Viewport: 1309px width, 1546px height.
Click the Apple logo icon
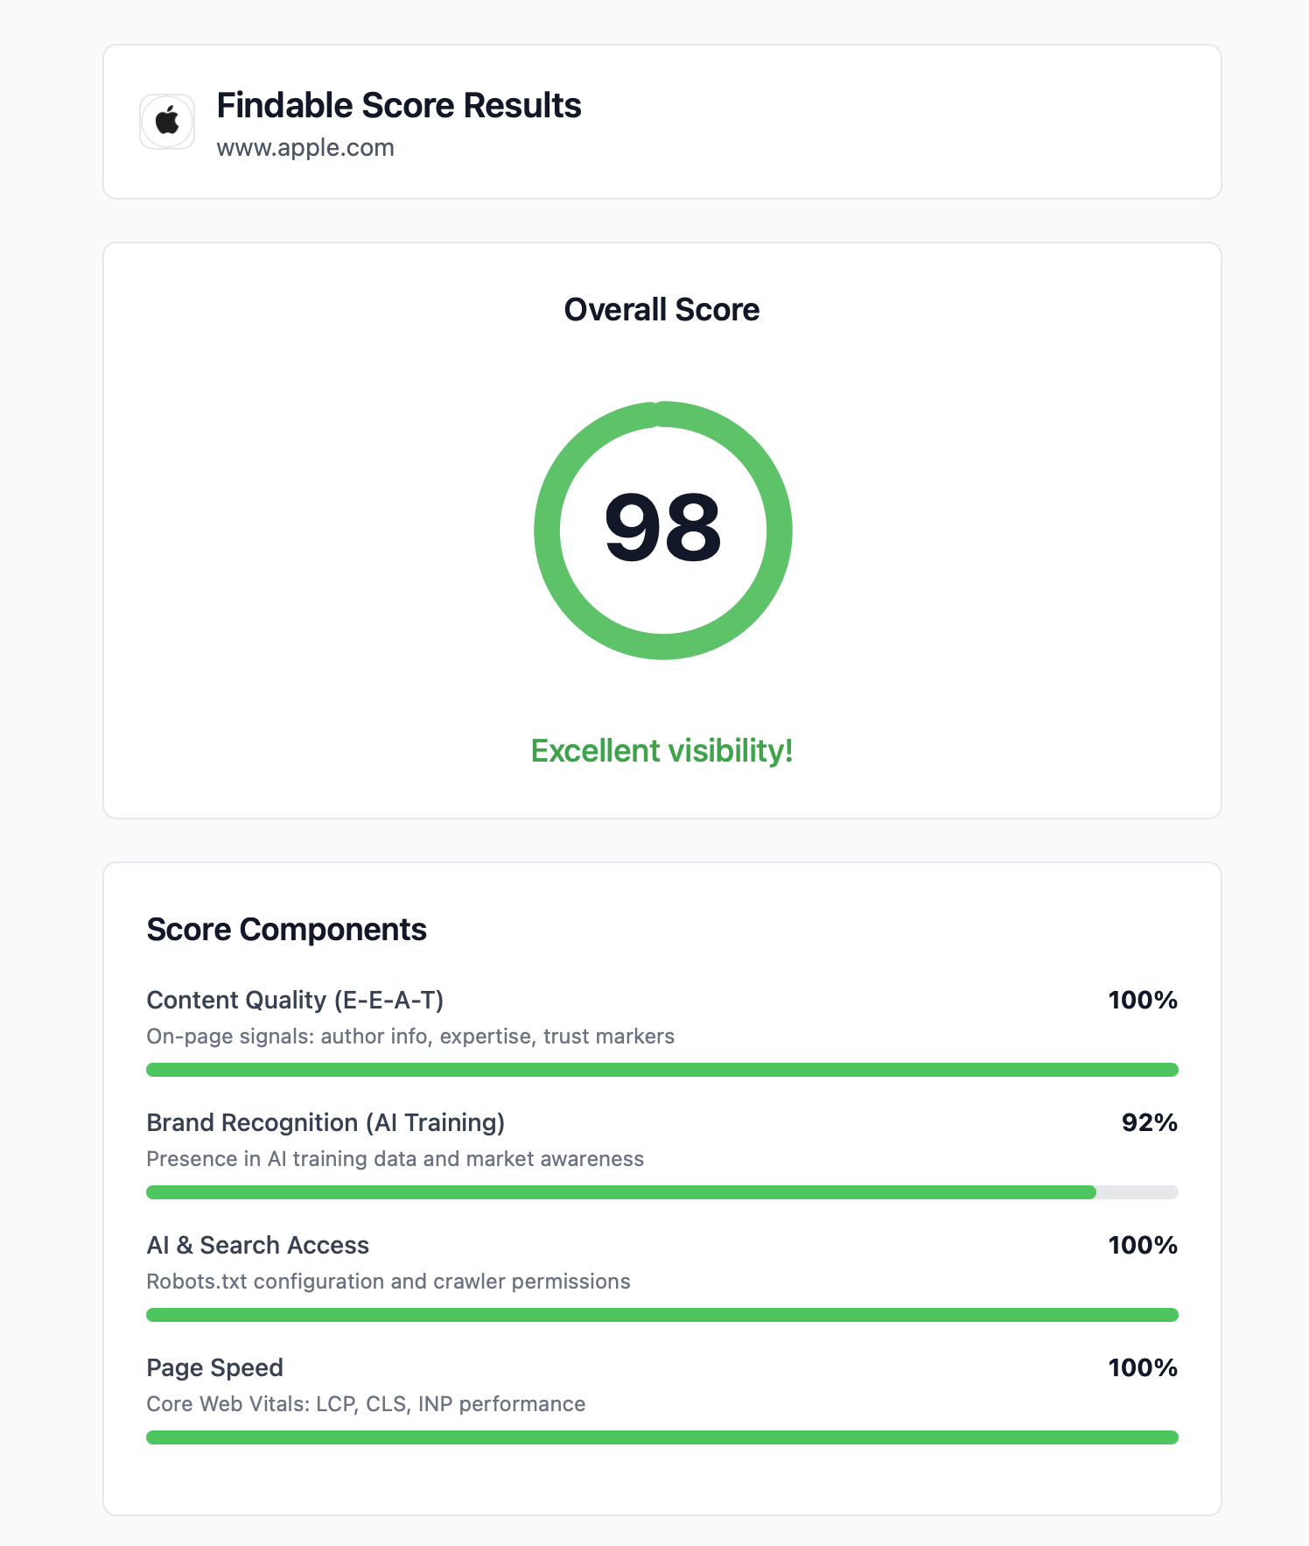coord(167,122)
